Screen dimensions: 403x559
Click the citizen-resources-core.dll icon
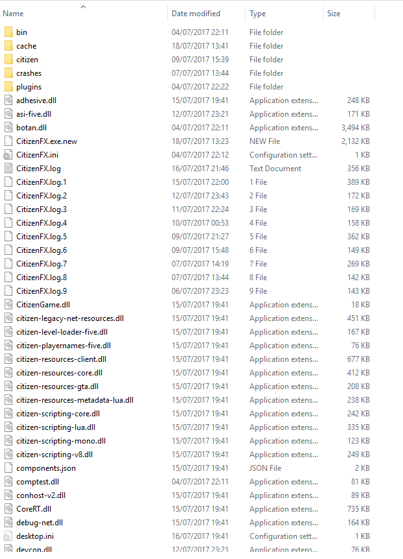point(8,372)
